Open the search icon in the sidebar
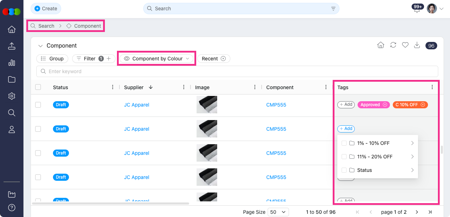The width and height of the screenshot is (450, 217). [x=11, y=113]
